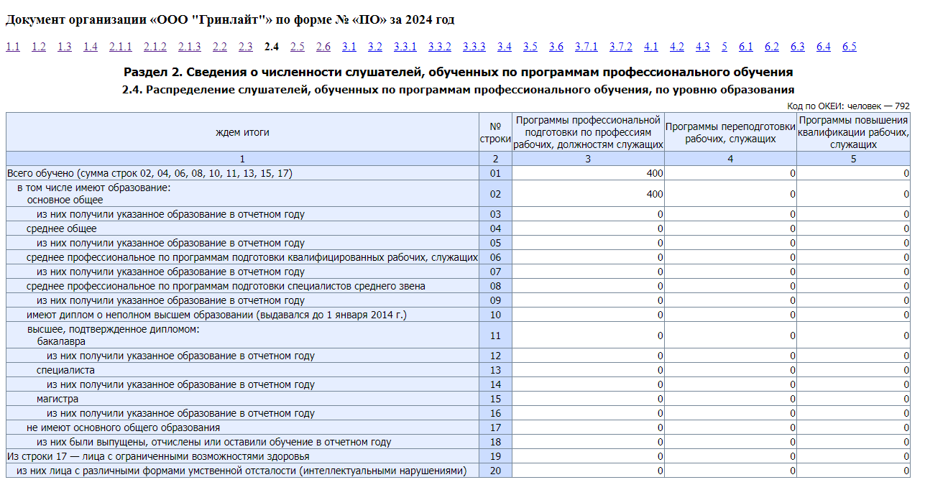Click 'Программы переподготовки рабочих, служащих' header
Screen dimensions: 925x490
tap(730, 132)
